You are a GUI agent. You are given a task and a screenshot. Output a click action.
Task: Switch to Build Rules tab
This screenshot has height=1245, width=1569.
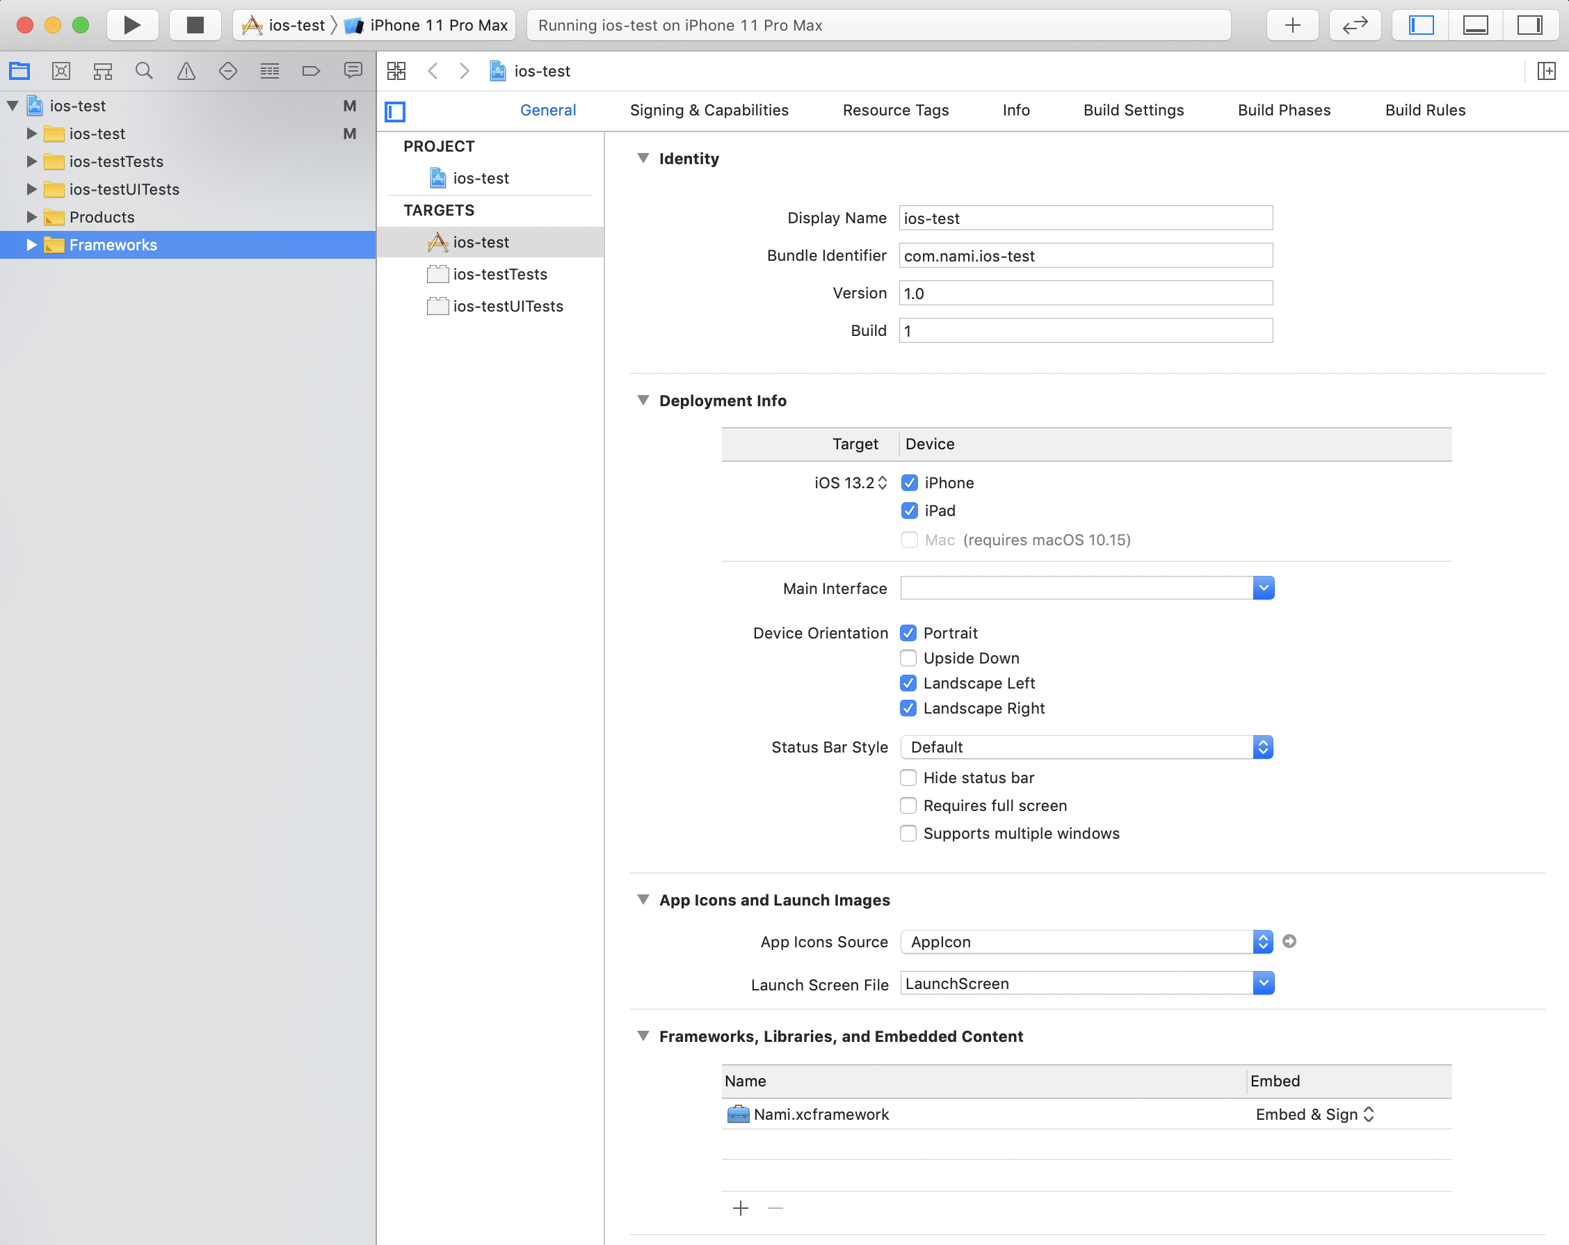click(1425, 110)
